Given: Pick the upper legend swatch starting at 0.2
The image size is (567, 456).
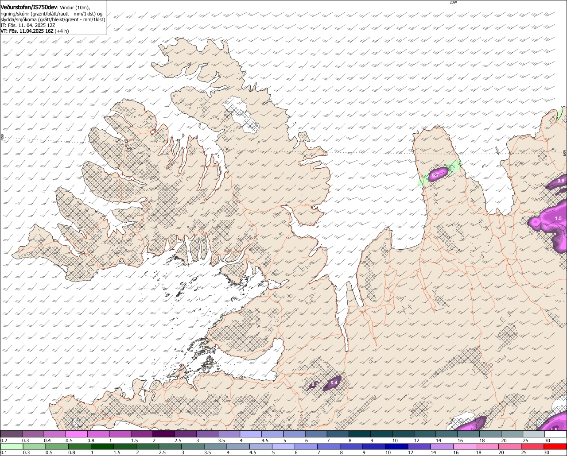Looking at the screenshot, I should [x=11, y=434].
